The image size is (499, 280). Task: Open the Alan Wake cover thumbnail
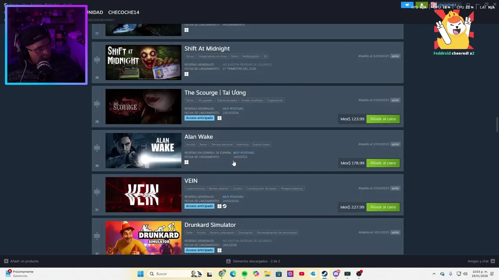pos(143,150)
